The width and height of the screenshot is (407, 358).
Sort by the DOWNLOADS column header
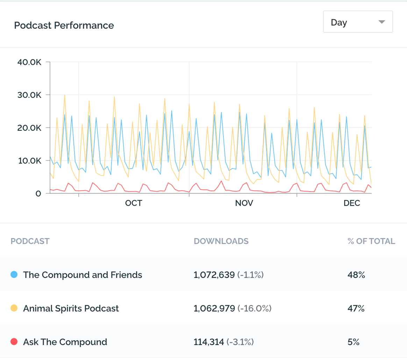click(221, 241)
